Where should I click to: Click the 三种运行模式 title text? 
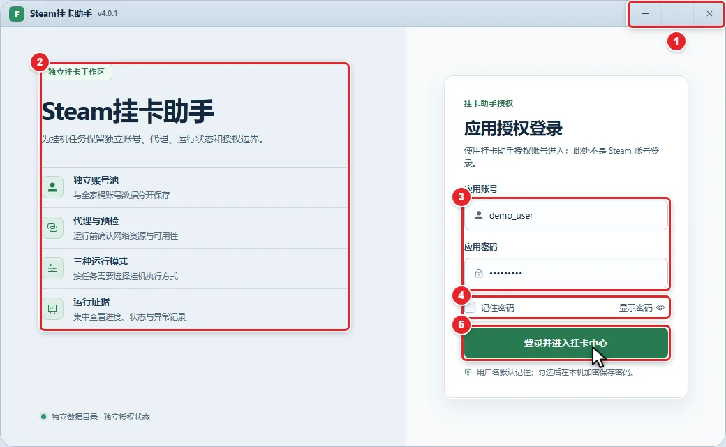[x=101, y=262]
